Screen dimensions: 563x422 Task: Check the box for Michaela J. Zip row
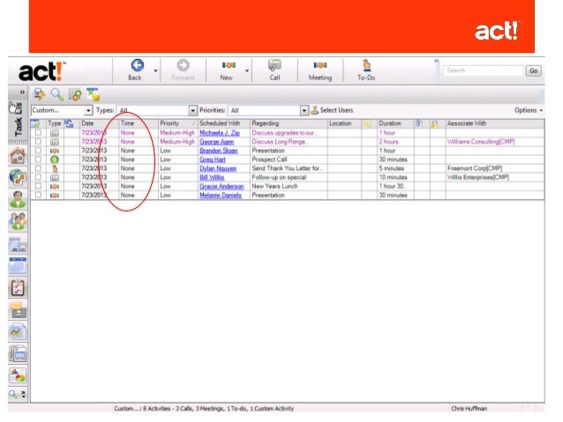tap(38, 133)
